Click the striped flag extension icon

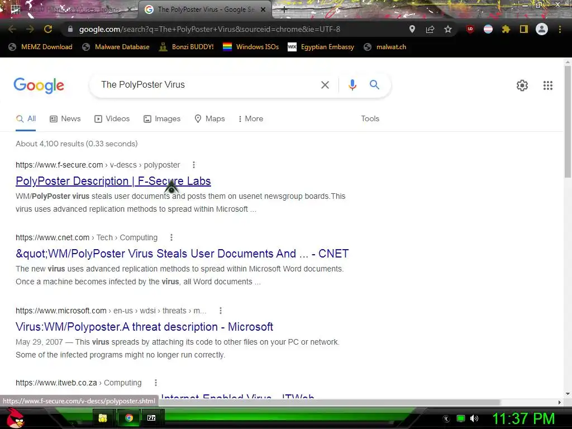488,29
